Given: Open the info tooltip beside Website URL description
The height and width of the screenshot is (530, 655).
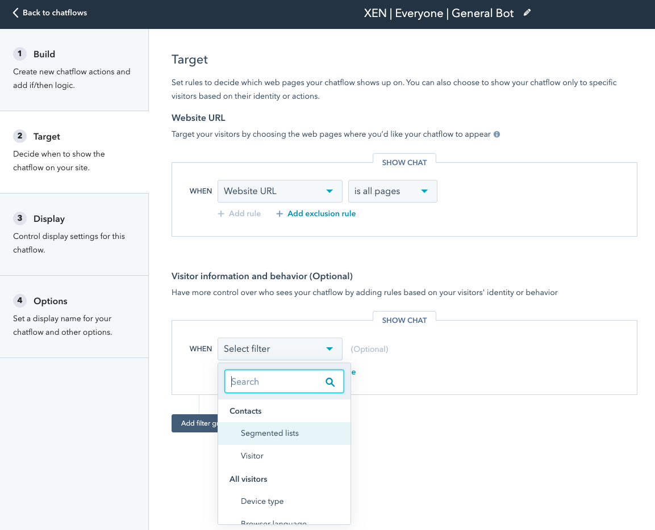Looking at the screenshot, I should pos(497,134).
